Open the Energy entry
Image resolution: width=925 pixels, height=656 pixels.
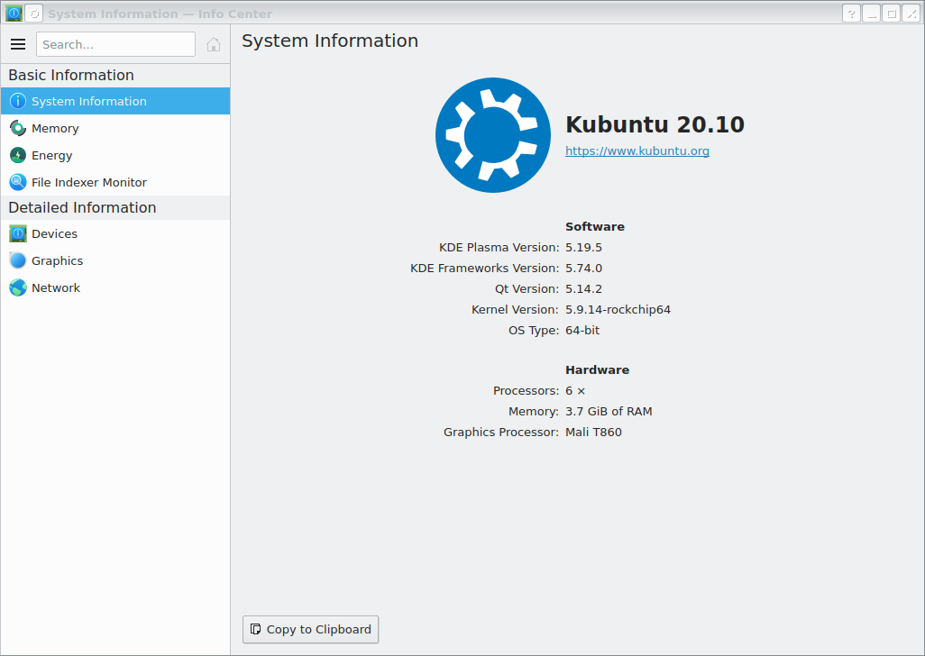point(115,155)
